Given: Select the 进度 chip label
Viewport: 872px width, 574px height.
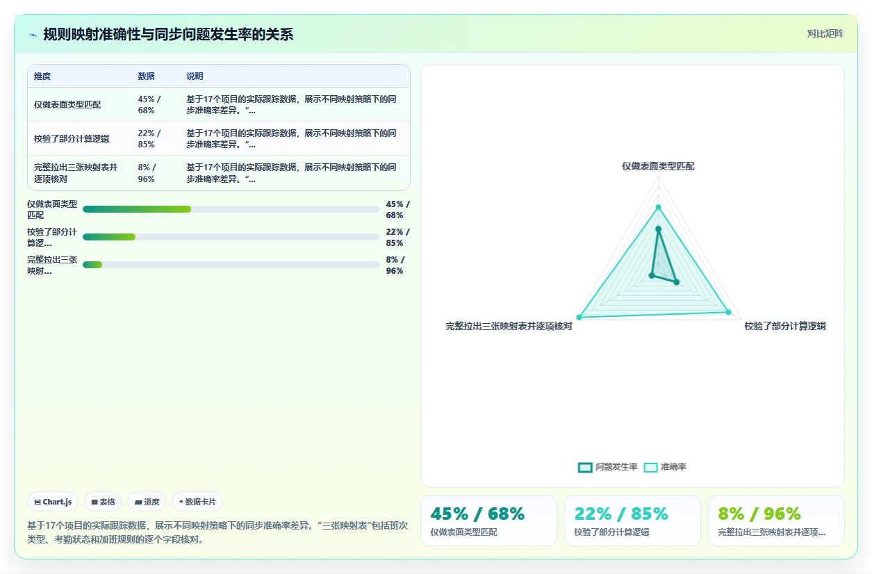Looking at the screenshot, I should click(x=152, y=502).
